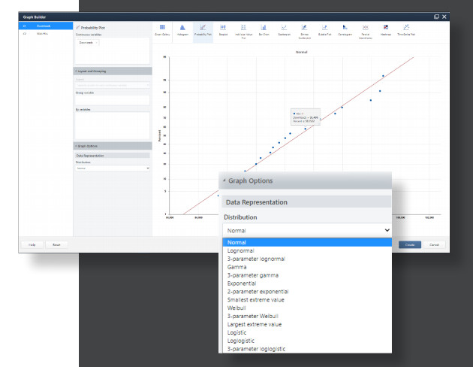The image size is (473, 367).
Task: Choose the Scatterplot icon
Action: click(284, 31)
